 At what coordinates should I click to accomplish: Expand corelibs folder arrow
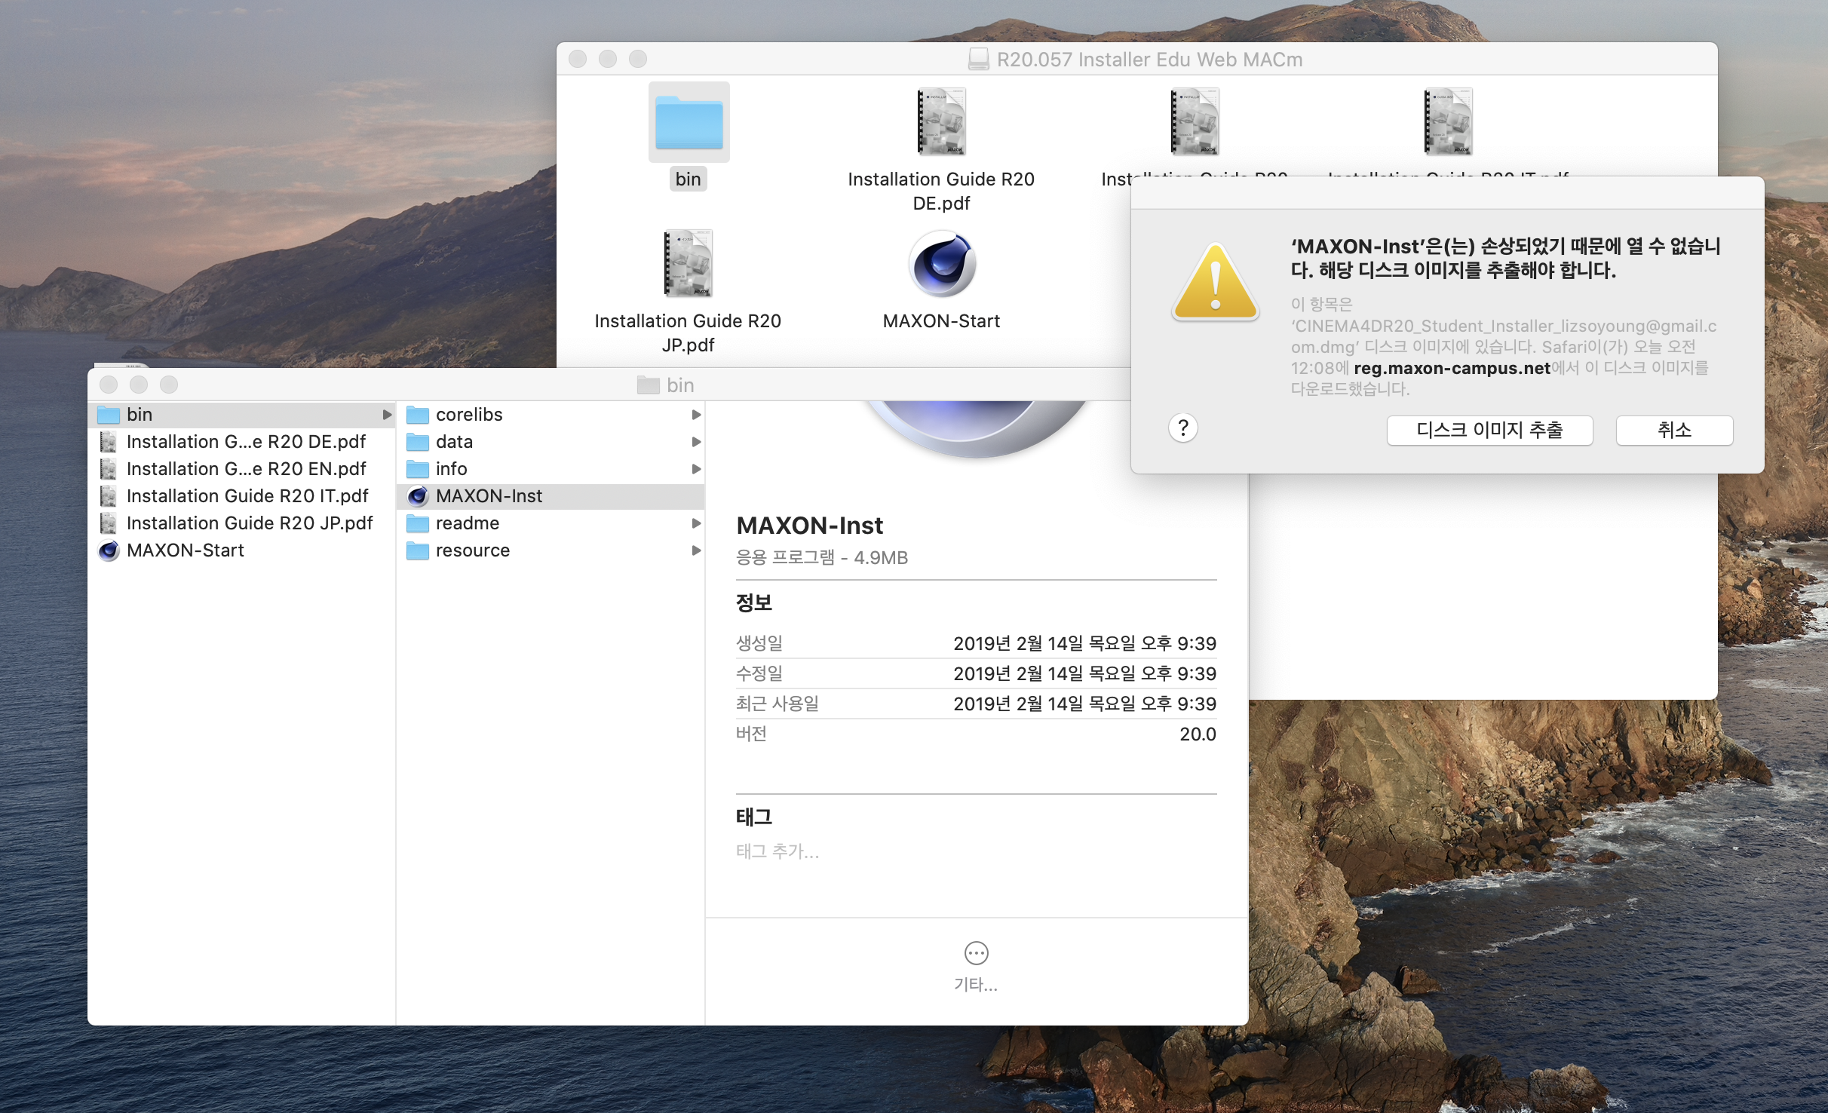(696, 415)
